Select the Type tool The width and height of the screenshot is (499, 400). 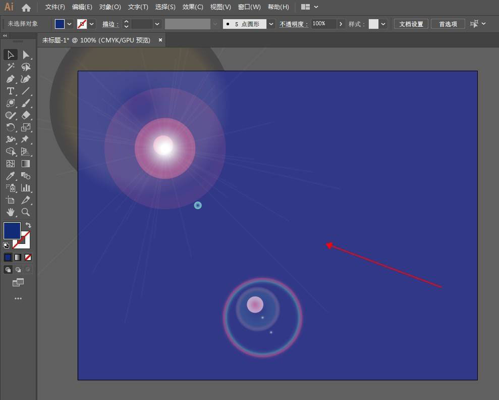tap(11, 91)
